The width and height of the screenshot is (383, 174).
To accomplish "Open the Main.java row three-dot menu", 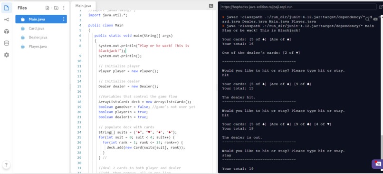I will point(64,19).
